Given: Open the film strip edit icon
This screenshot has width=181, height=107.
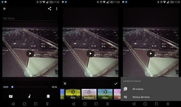Looking at the screenshot, I should [48, 96].
